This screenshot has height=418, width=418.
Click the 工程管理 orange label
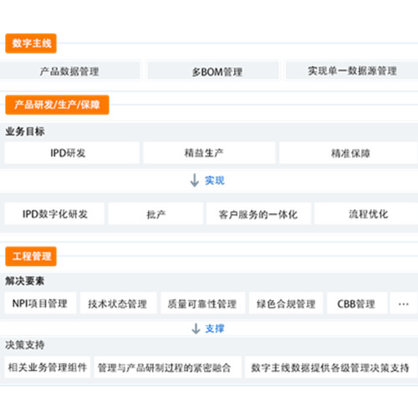pyautogui.click(x=31, y=256)
